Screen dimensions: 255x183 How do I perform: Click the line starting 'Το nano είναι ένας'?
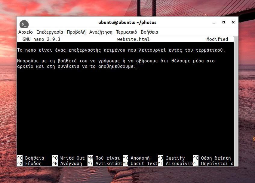(x=121, y=50)
